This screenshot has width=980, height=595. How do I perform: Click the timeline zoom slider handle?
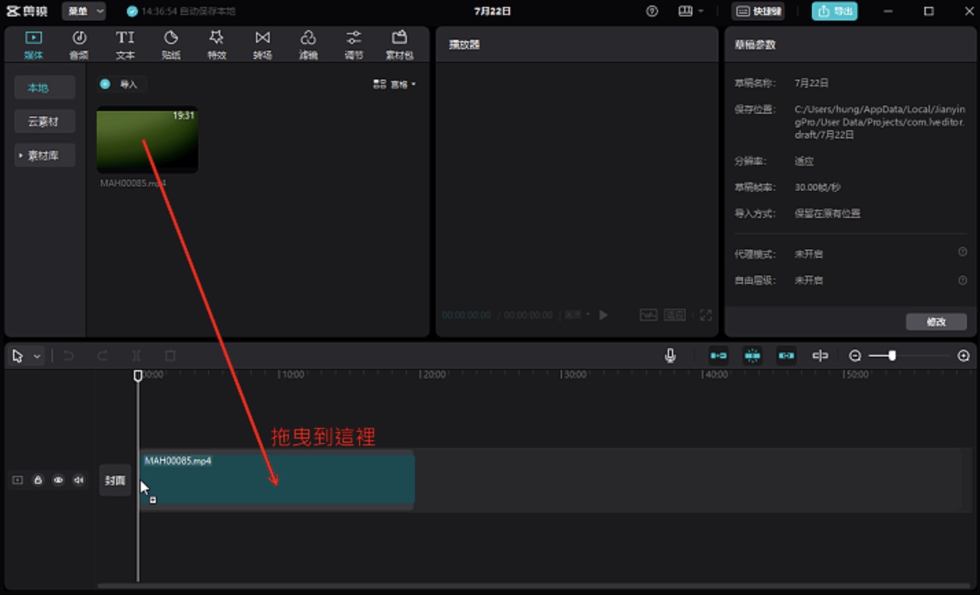point(891,356)
